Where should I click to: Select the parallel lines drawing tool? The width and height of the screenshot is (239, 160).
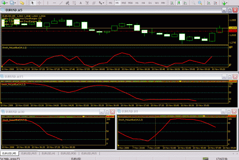click(x=94, y=3)
